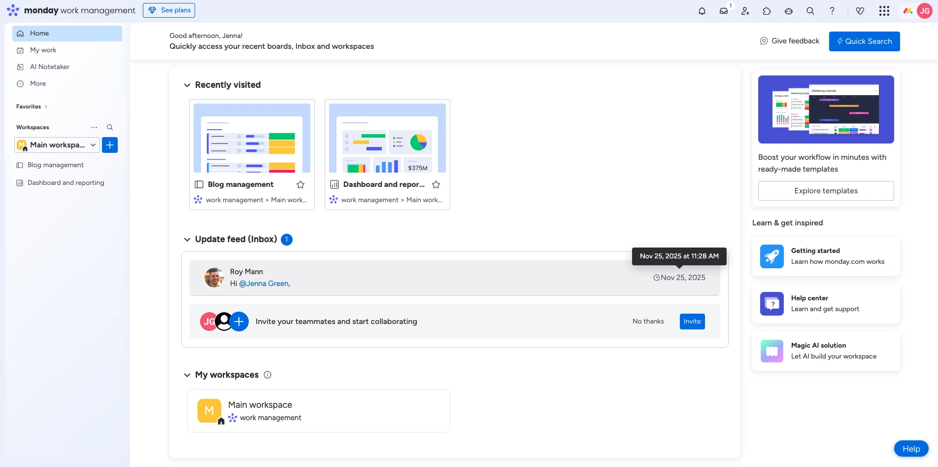Viewport: 938px width, 467px height.
Task: Open AI Notetaker in the sidebar
Action: (67, 67)
